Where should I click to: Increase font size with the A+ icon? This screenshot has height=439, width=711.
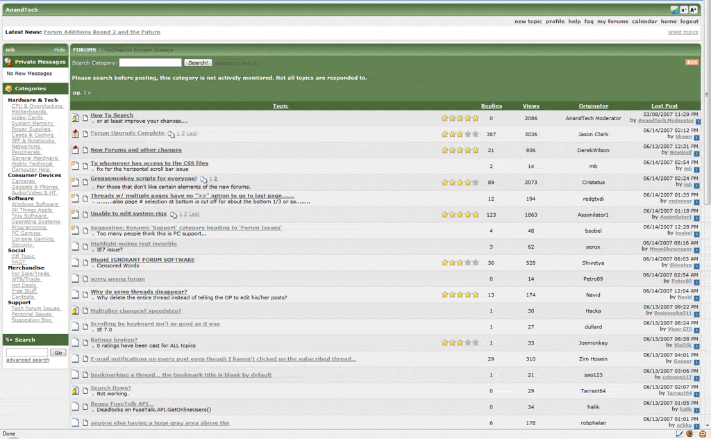tap(693, 10)
